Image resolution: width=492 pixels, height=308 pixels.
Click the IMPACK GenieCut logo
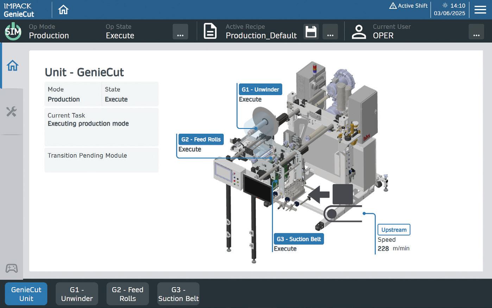19,10
